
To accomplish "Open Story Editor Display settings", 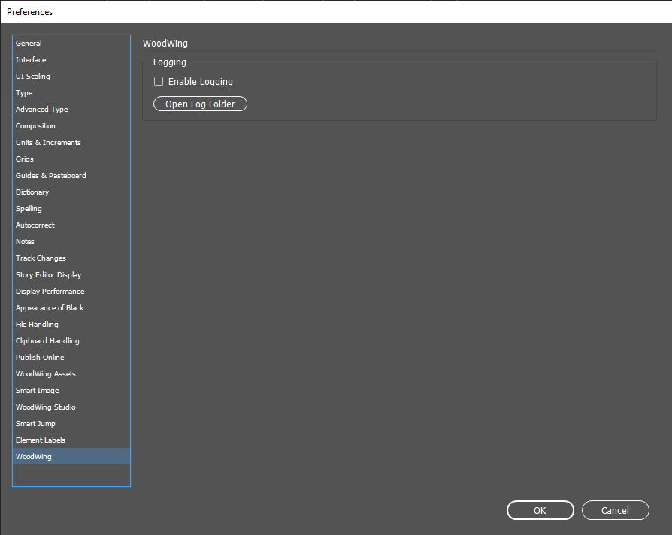I will (49, 275).
